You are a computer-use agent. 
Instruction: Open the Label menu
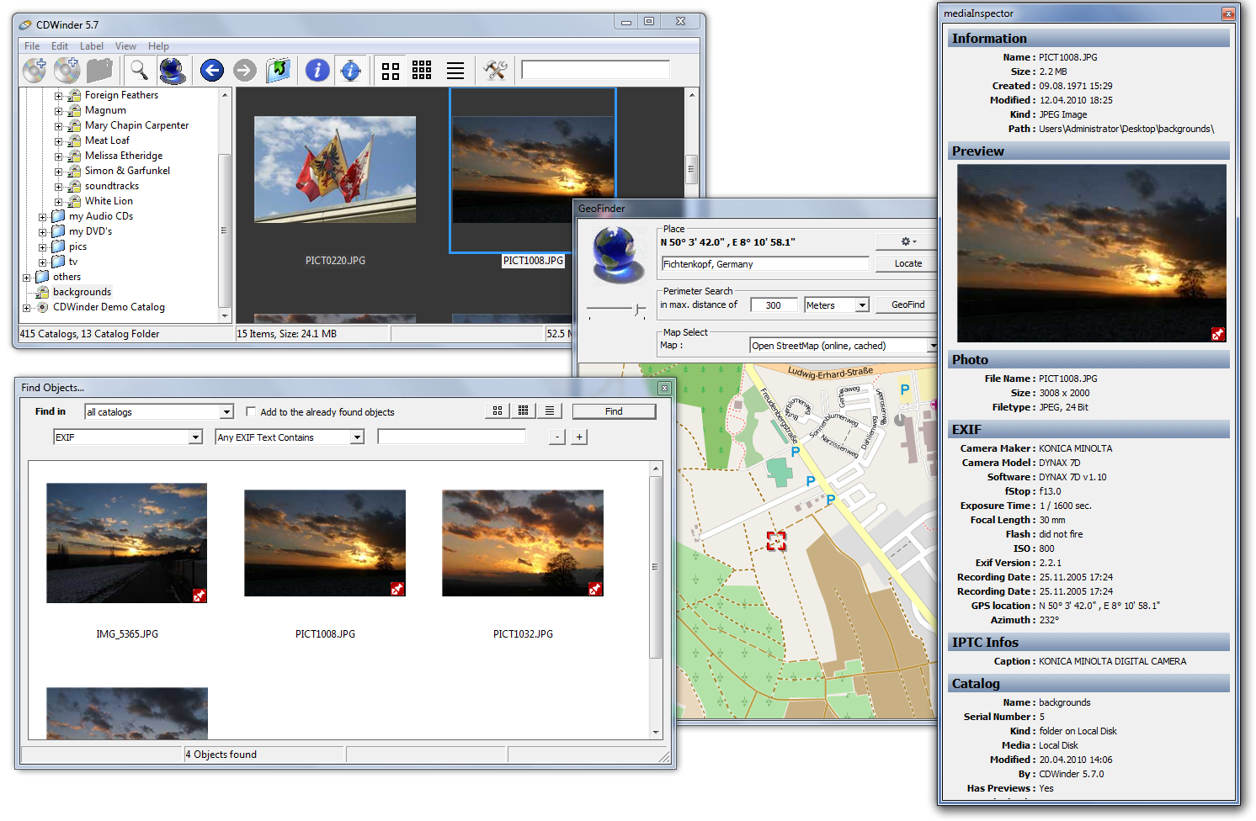(x=92, y=46)
